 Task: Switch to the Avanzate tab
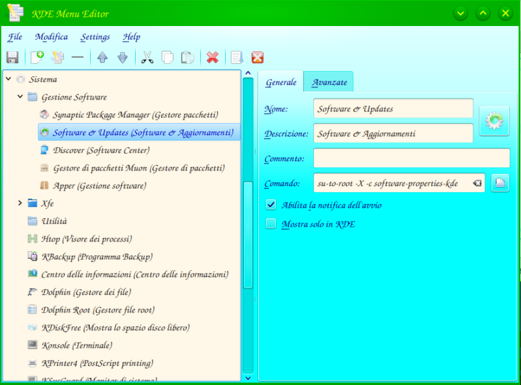(329, 82)
